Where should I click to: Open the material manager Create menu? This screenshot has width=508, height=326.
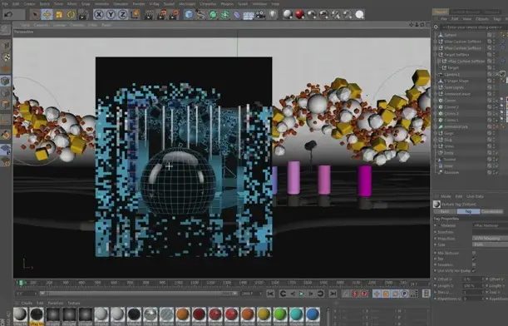[27, 303]
